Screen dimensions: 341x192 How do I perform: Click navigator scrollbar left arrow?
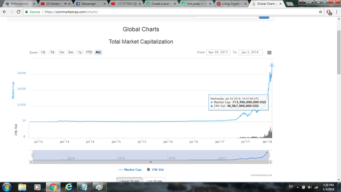tap(31, 162)
